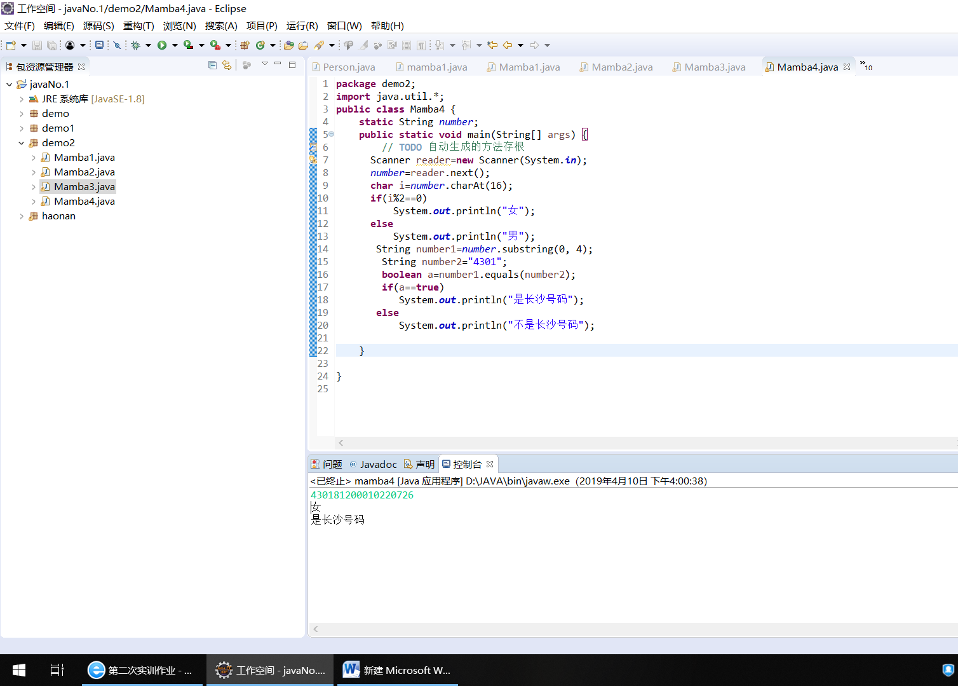
Task: Open the 源码(S) menu
Action: (x=98, y=26)
